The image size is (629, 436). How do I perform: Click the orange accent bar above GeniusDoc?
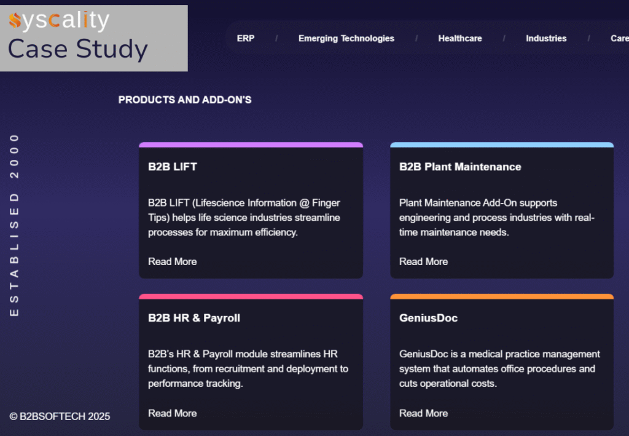click(502, 296)
